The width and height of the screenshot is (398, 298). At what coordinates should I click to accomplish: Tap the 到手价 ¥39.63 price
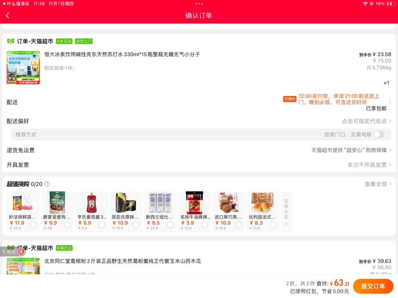coord(375,261)
